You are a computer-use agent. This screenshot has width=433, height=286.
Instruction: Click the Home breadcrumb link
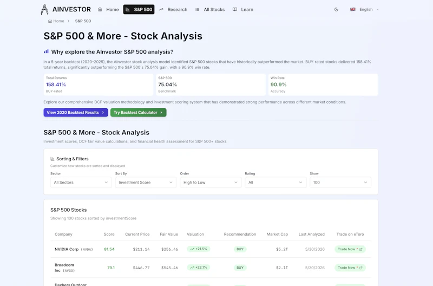(x=56, y=21)
